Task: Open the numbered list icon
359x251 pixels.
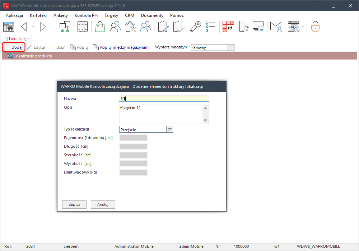Action: 210,27
